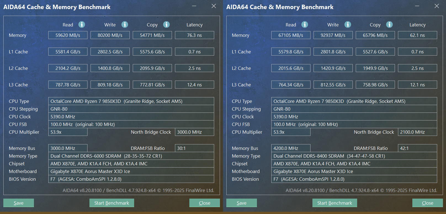Save the right window benchmark results
The width and height of the screenshot is (446, 214).
[x=241, y=203]
